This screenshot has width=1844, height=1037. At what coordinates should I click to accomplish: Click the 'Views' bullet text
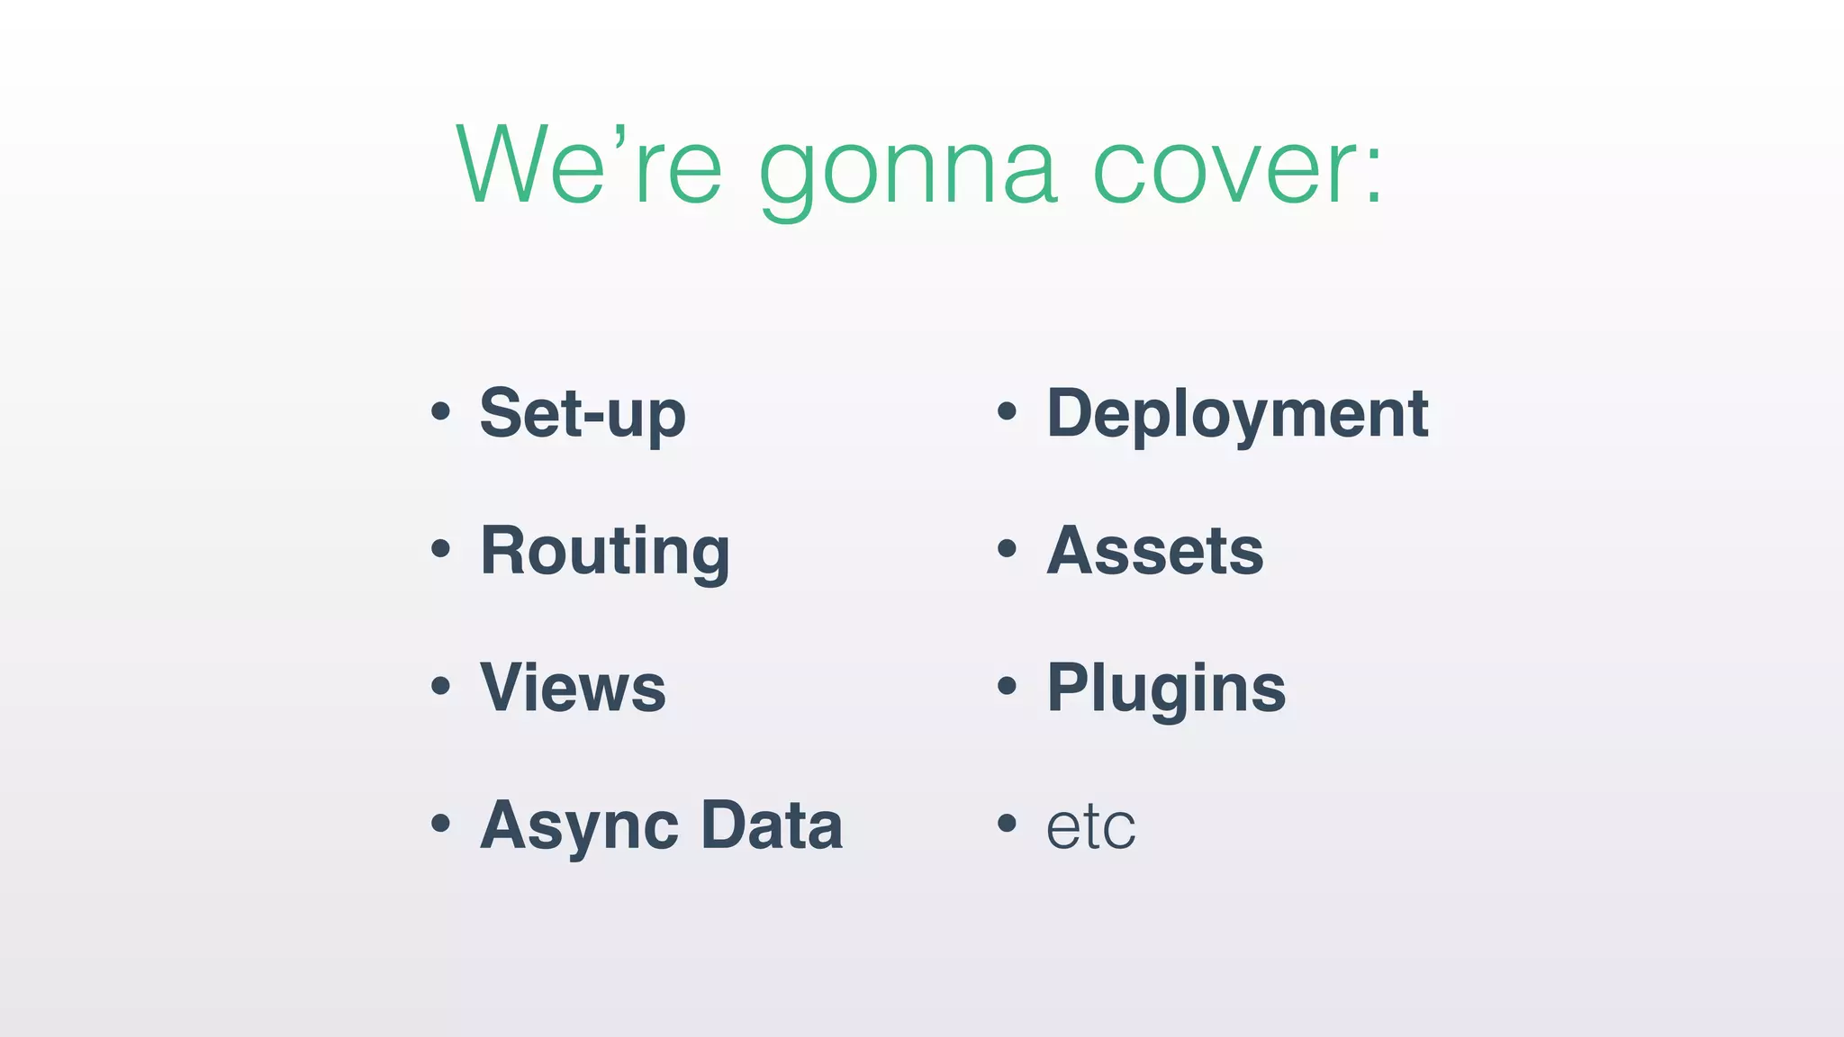(573, 689)
